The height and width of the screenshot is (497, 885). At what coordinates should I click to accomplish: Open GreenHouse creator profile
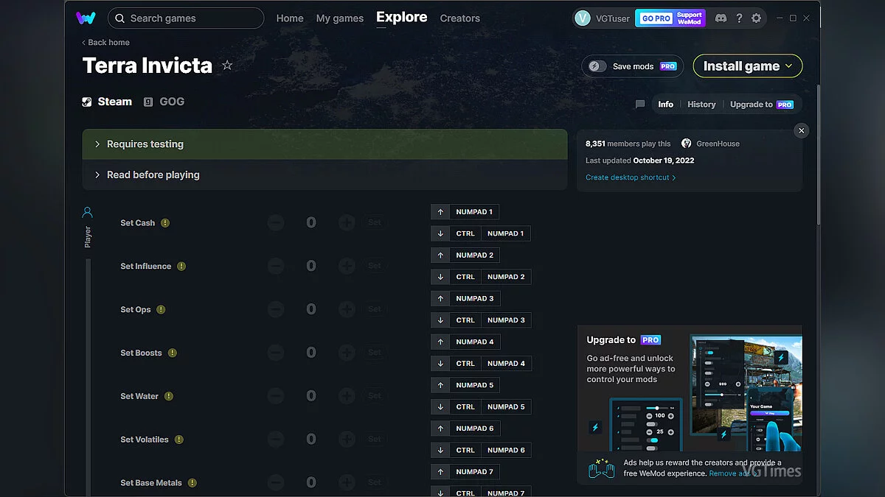pyautogui.click(x=710, y=144)
